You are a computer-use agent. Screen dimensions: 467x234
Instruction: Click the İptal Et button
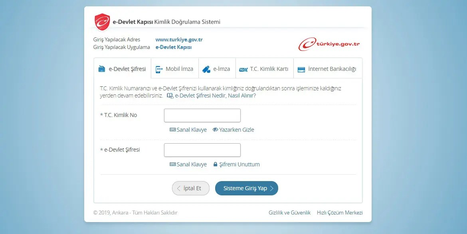click(191, 188)
